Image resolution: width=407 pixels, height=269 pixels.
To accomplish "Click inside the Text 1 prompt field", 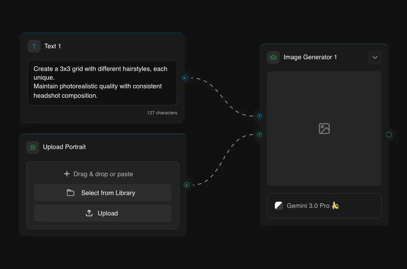I will (x=103, y=82).
